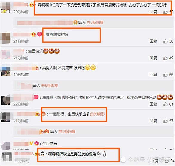Like the comment with 50 likes
The width and height of the screenshot is (175, 166).
tap(165, 41)
